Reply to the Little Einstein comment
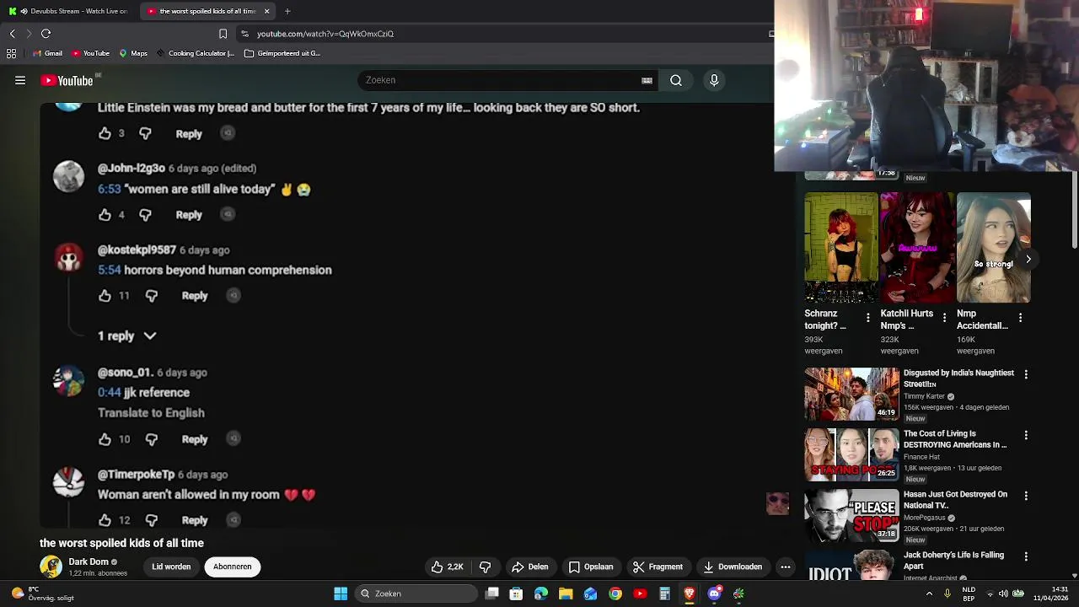Image resolution: width=1079 pixels, height=607 pixels. (x=189, y=134)
